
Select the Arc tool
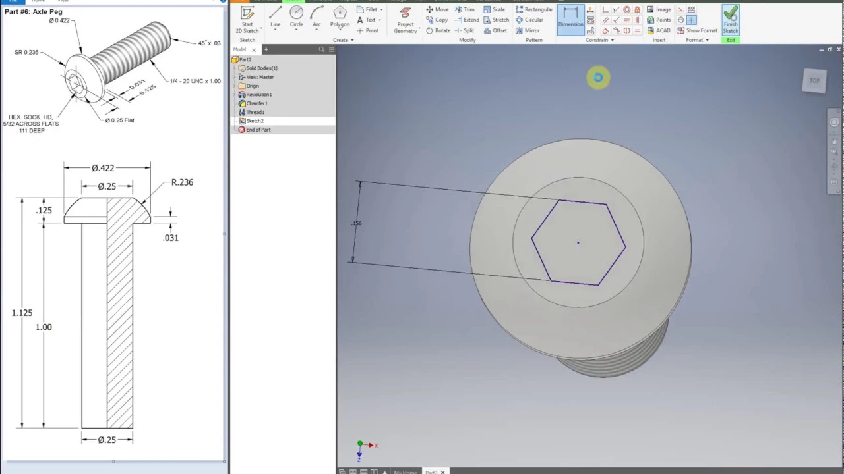tap(316, 18)
